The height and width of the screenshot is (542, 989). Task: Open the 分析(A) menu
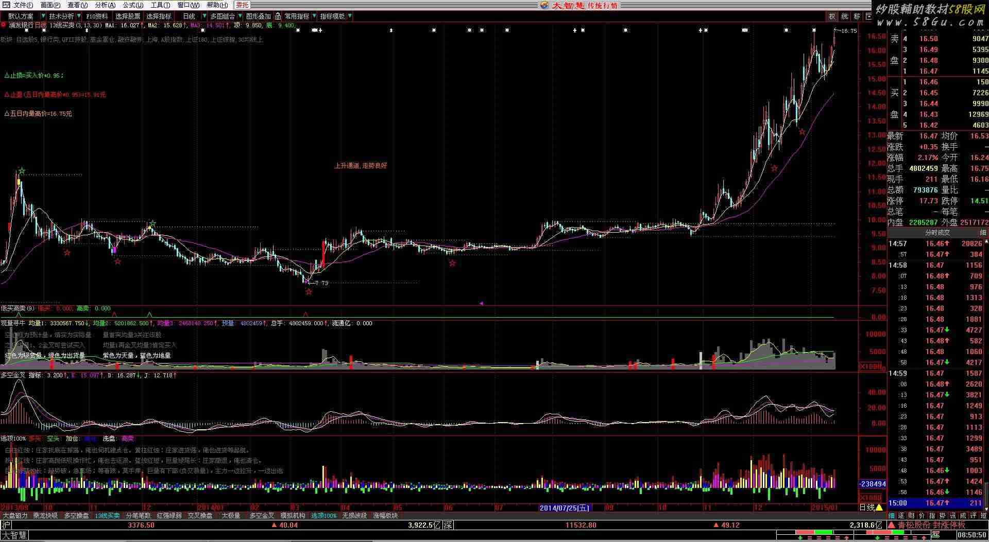pyautogui.click(x=105, y=5)
